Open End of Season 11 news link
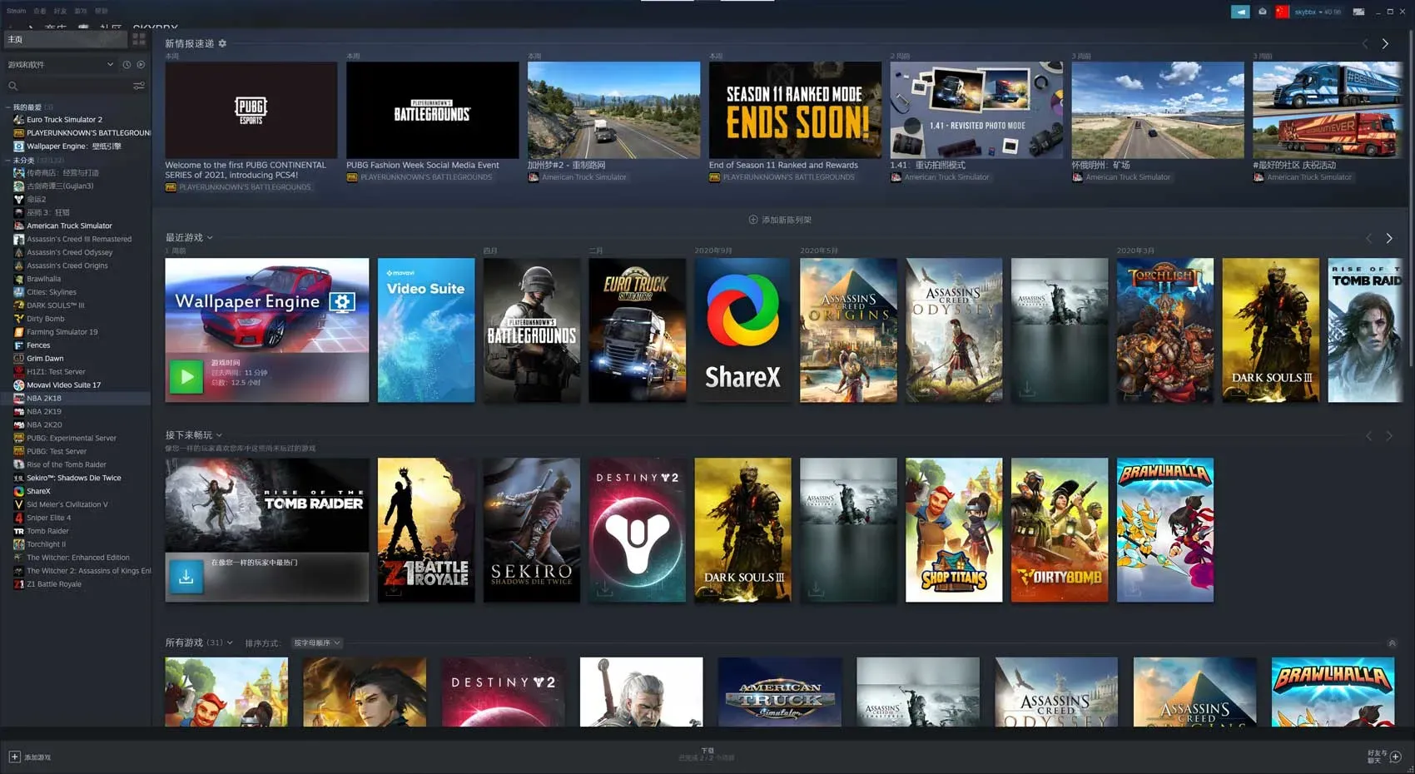This screenshot has height=774, width=1415. click(x=783, y=165)
